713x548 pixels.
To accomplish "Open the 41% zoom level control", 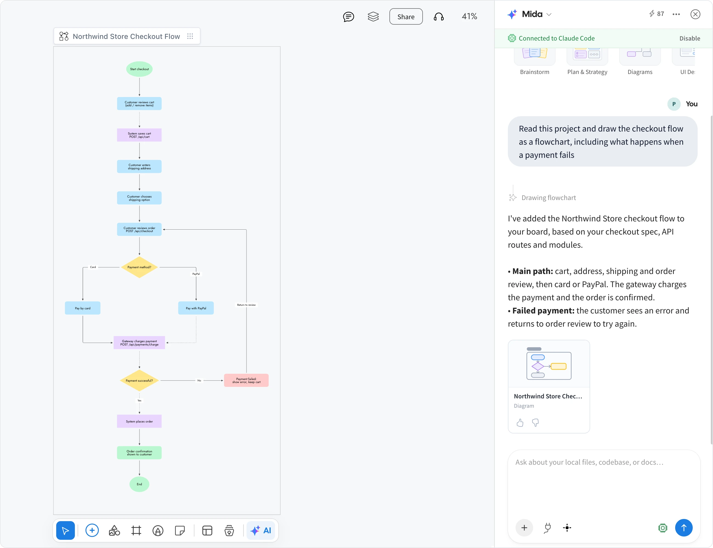I will pyautogui.click(x=469, y=16).
